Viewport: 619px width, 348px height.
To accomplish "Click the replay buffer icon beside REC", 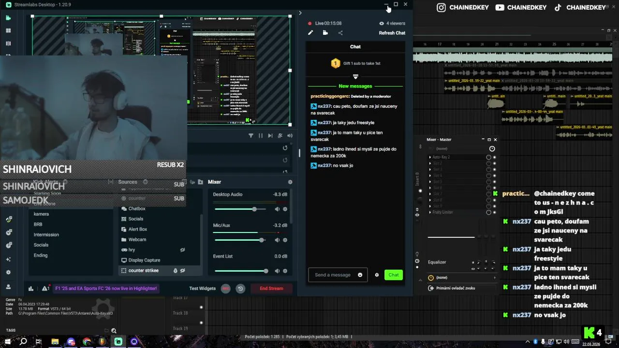I will (x=240, y=289).
